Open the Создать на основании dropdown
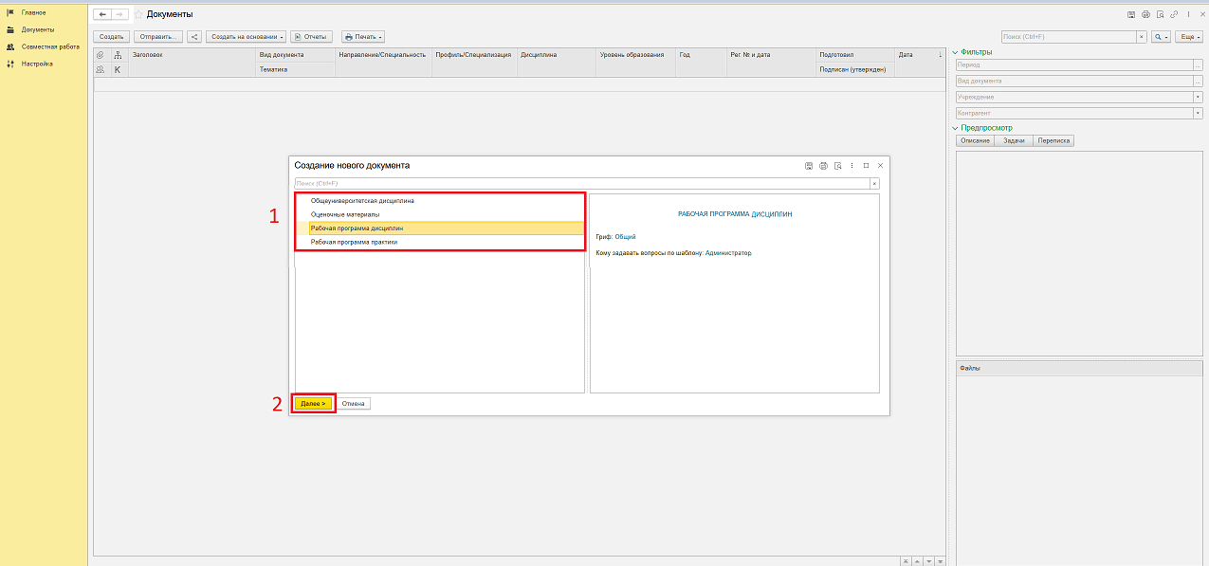Screen dimensions: 1209x566 coord(247,37)
